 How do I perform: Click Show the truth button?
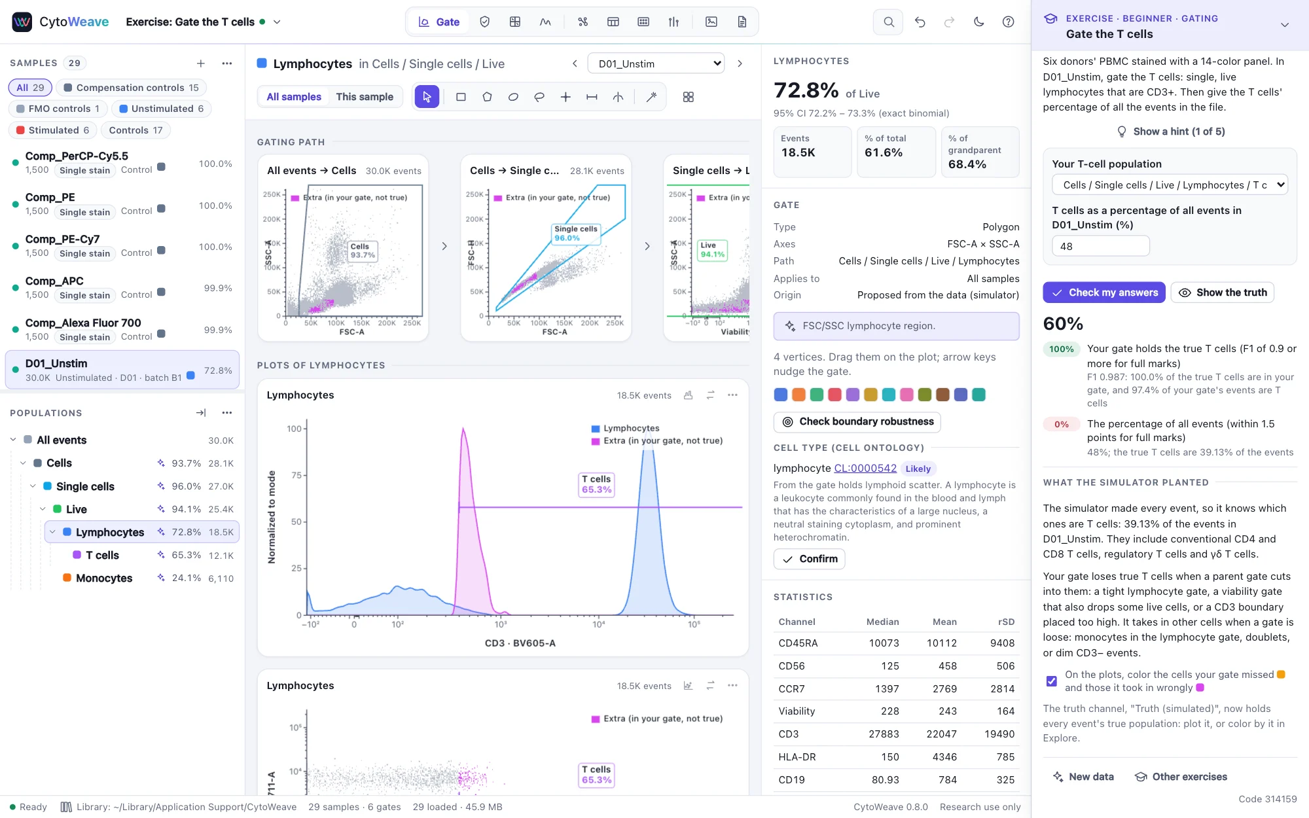(x=1222, y=293)
